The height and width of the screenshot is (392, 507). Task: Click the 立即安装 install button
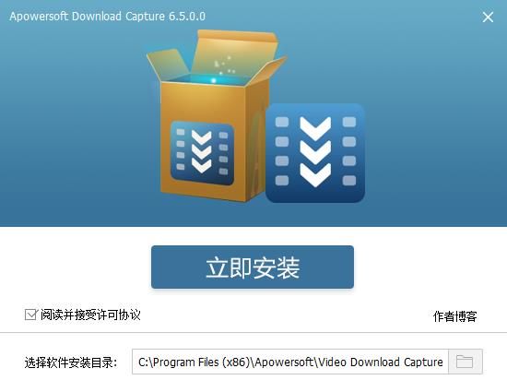[x=253, y=267]
